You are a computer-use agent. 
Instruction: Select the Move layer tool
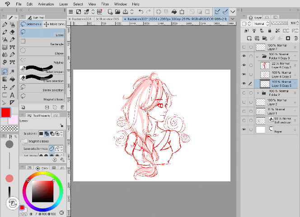tap(5, 87)
